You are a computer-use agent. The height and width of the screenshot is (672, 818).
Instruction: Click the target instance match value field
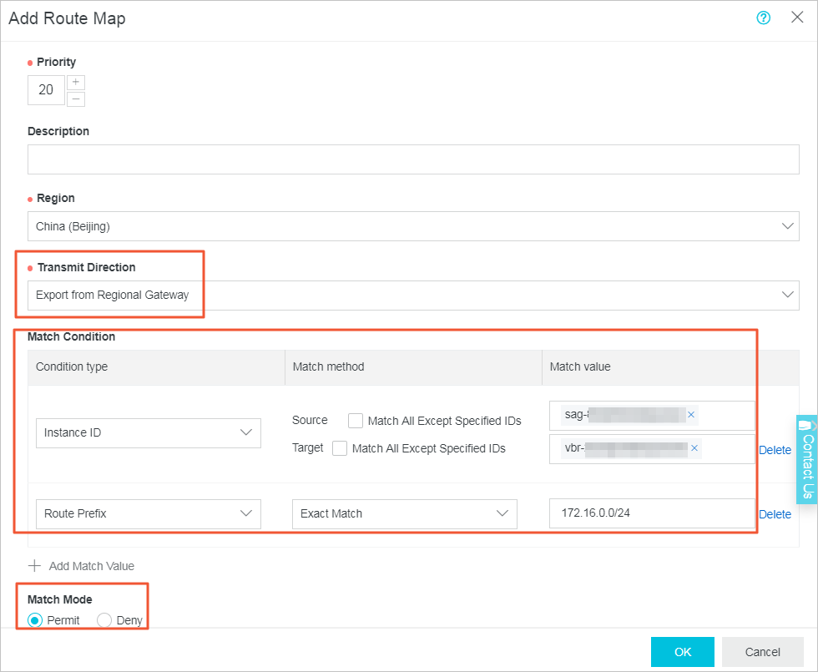652,449
